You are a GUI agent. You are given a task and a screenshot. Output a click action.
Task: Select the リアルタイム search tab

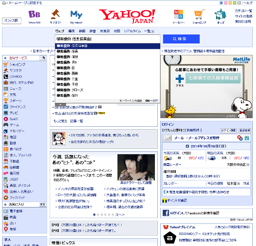(132, 31)
